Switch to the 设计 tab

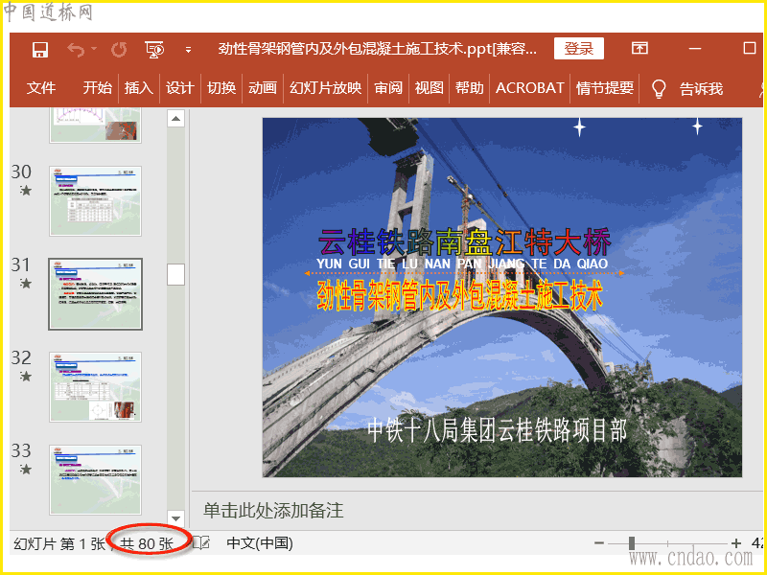[x=179, y=88]
